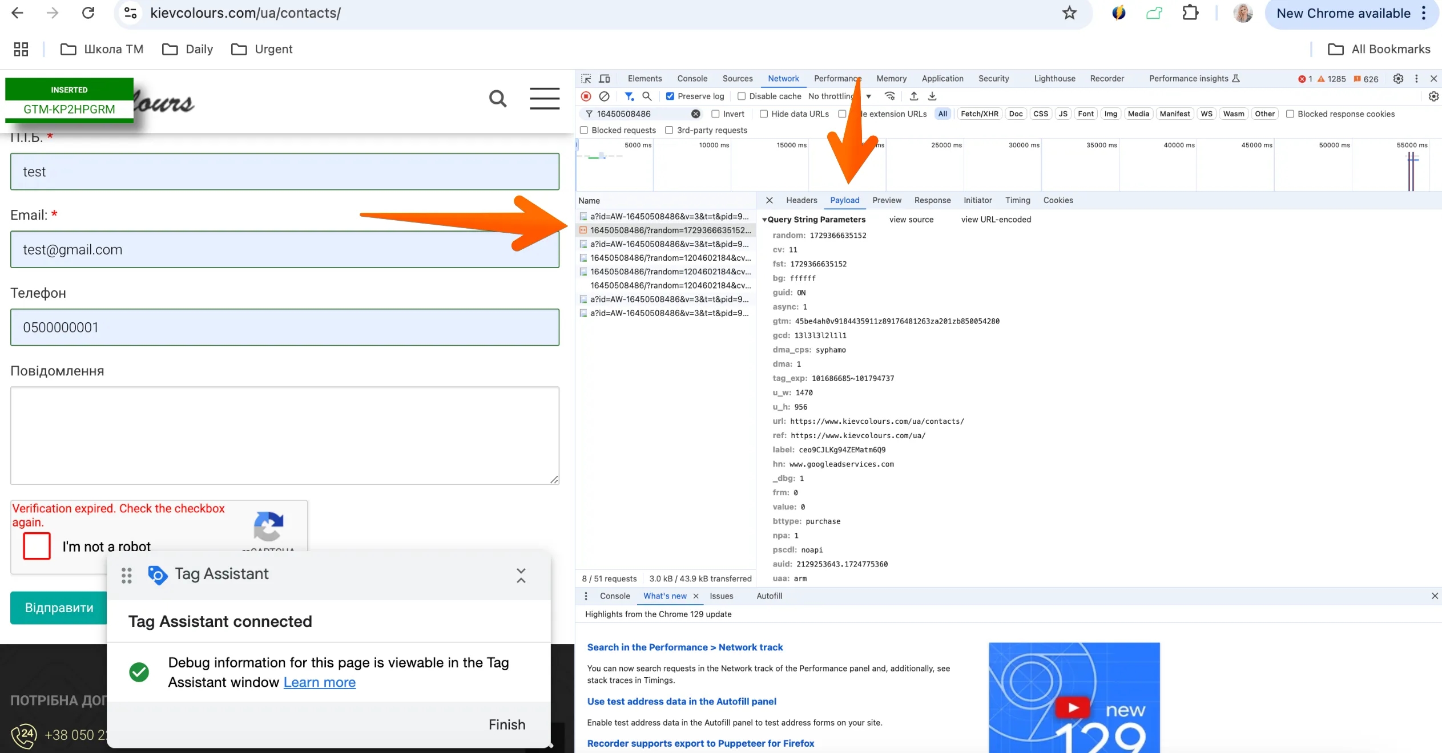Image resolution: width=1442 pixels, height=753 pixels.
Task: Click Finish in Tag Assistant
Action: 507,724
